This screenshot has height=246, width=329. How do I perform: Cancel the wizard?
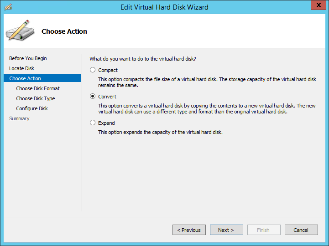coord(301,230)
